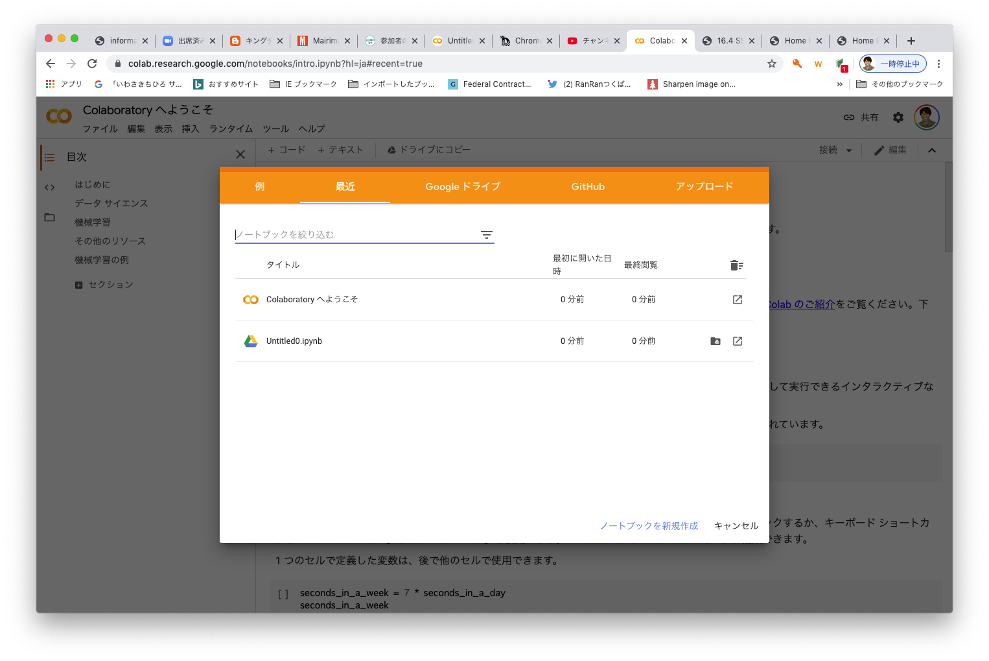Open Untitled0.ipynb in new tab icon
Viewport: 989px width, 661px height.
[738, 341]
